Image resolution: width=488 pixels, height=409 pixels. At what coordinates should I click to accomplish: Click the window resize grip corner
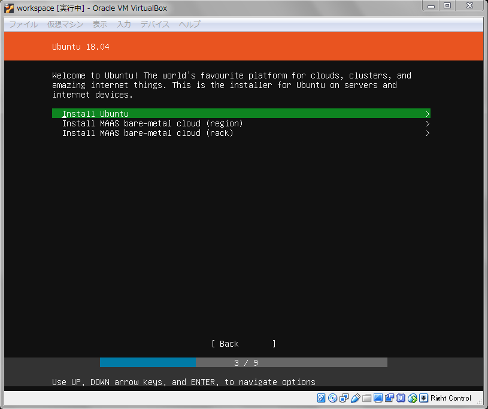[480, 402]
